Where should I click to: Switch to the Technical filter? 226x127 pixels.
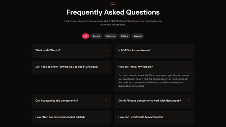tap(111, 36)
